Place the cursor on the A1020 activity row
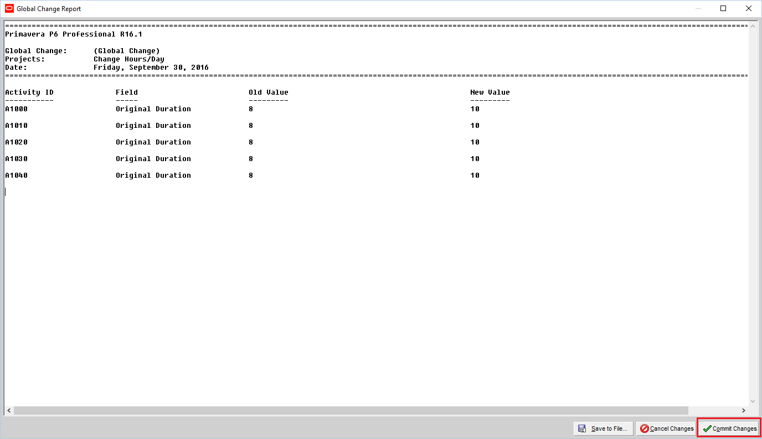 [x=16, y=142]
